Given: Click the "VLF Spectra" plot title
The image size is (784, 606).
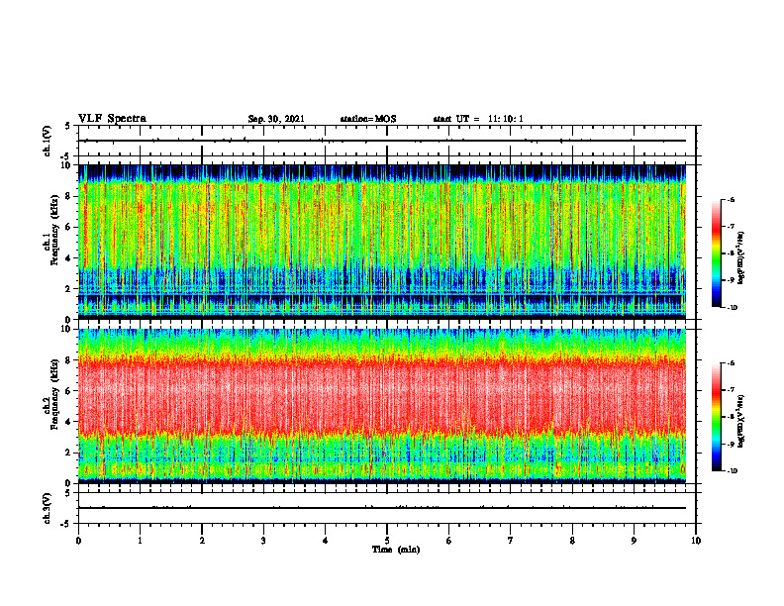Looking at the screenshot, I should point(112,119).
